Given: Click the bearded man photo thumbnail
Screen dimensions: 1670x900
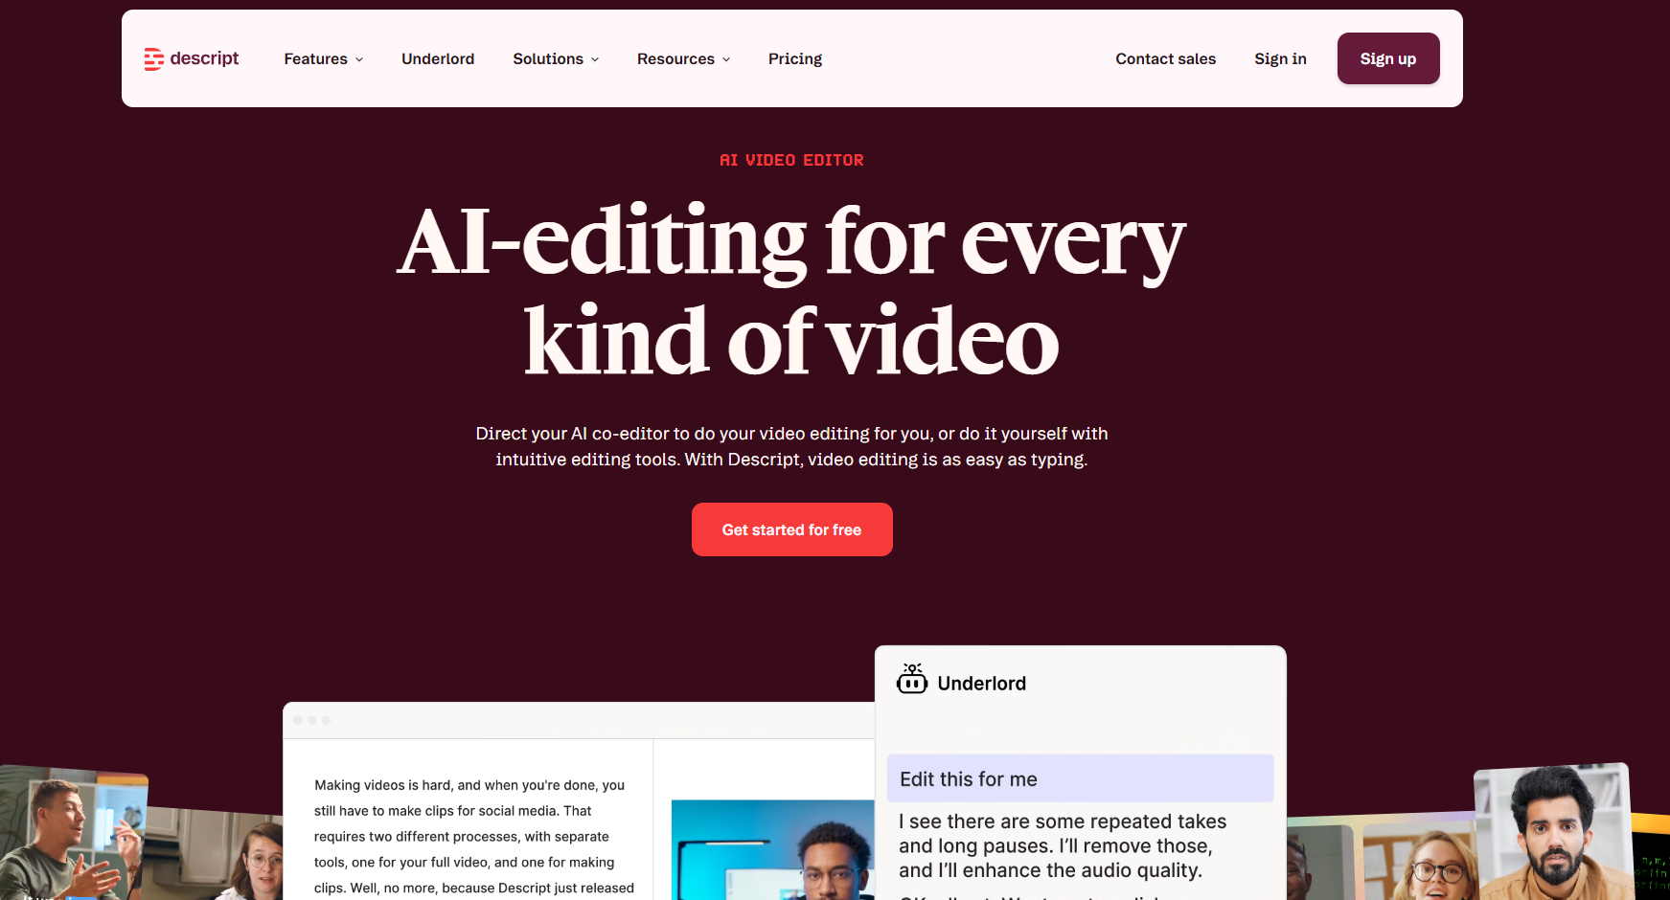Looking at the screenshot, I should [x=1552, y=831].
